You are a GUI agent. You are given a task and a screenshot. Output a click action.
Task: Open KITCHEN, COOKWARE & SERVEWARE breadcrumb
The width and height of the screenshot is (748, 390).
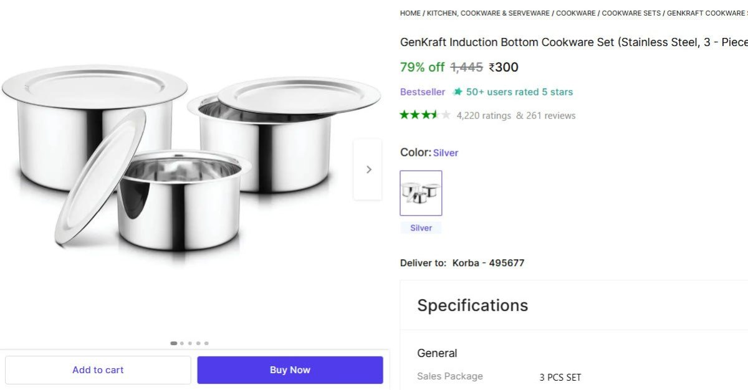point(486,12)
